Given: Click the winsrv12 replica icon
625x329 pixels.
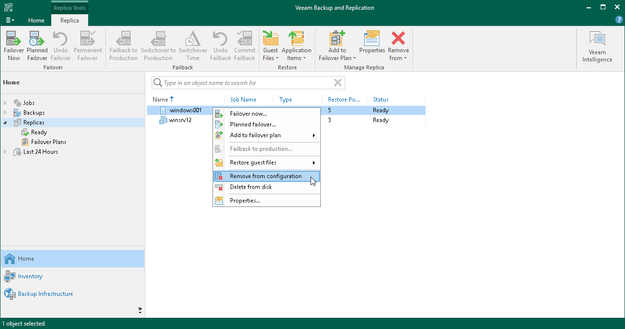Looking at the screenshot, I should tap(163, 120).
